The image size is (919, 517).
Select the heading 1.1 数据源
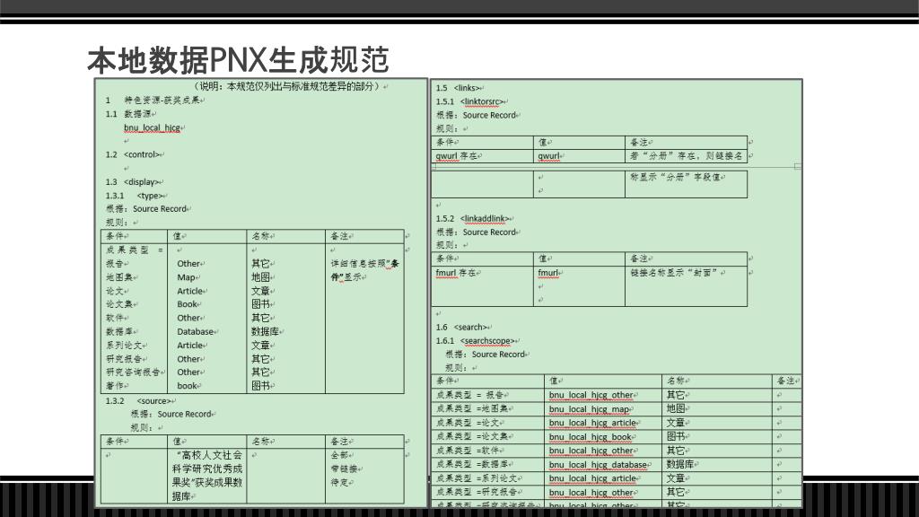(129, 114)
